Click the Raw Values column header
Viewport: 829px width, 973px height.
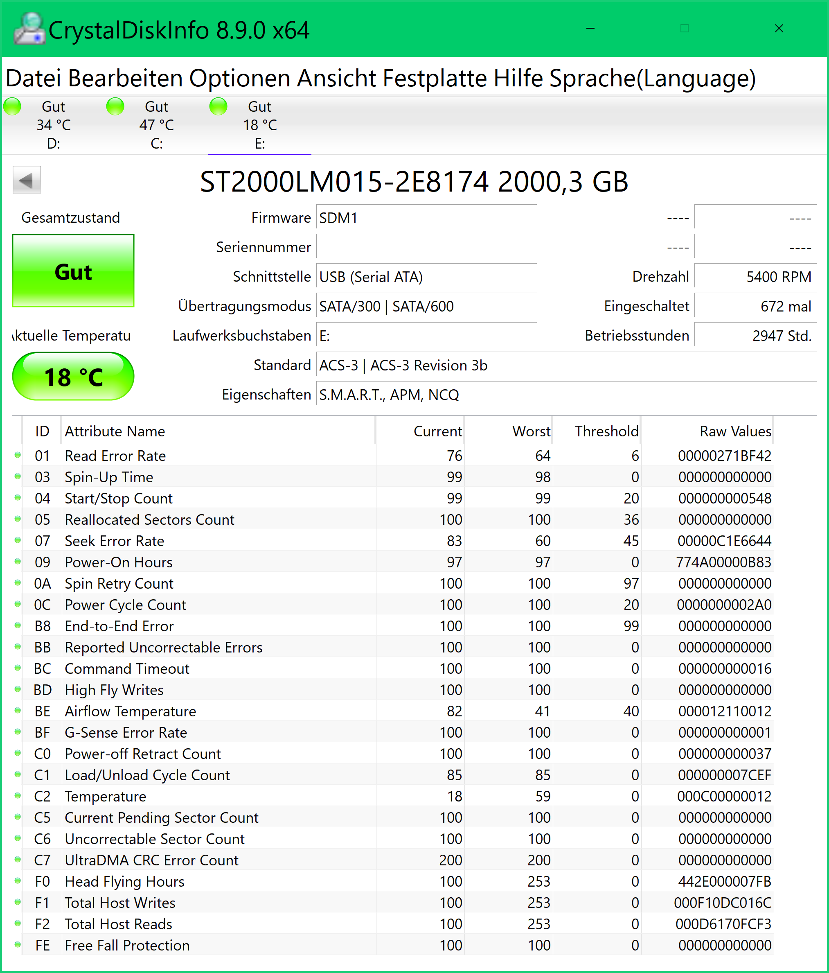pyautogui.click(x=707, y=431)
